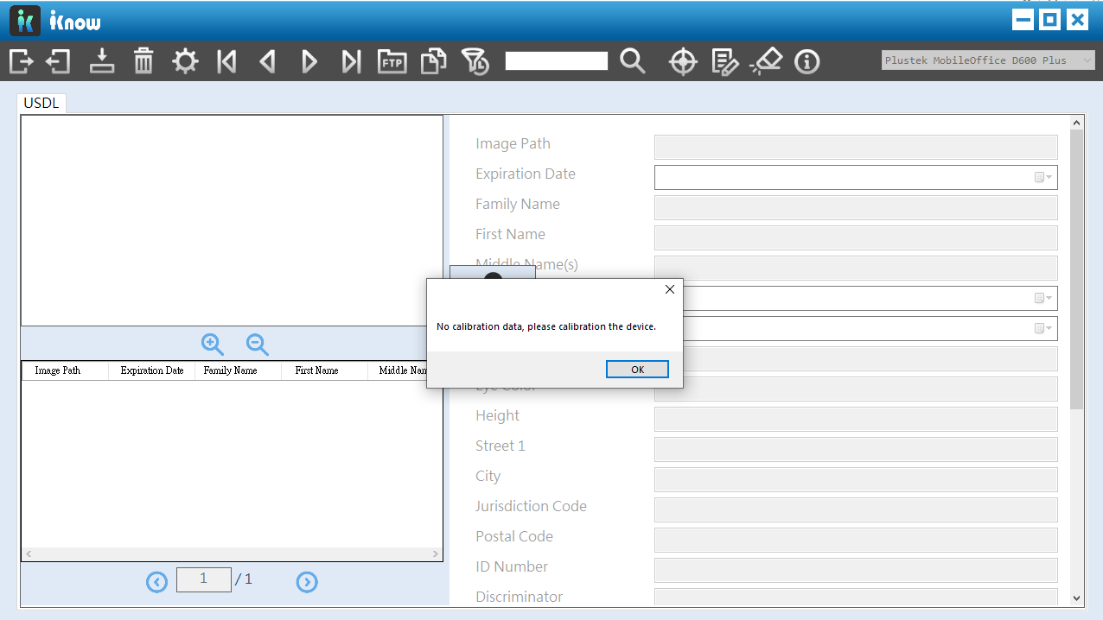Go to next page with right arrow
1103x620 pixels.
pos(307,582)
